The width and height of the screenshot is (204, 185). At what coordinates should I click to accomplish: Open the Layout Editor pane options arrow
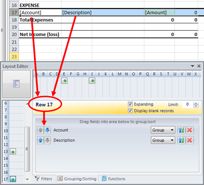click(193, 66)
